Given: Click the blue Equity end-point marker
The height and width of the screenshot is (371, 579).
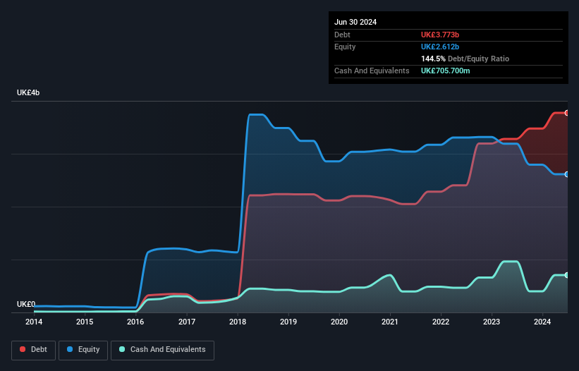Looking at the screenshot, I should pyautogui.click(x=567, y=174).
